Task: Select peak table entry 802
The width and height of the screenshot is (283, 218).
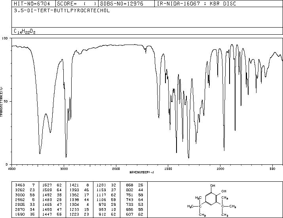Action: coord(135,190)
